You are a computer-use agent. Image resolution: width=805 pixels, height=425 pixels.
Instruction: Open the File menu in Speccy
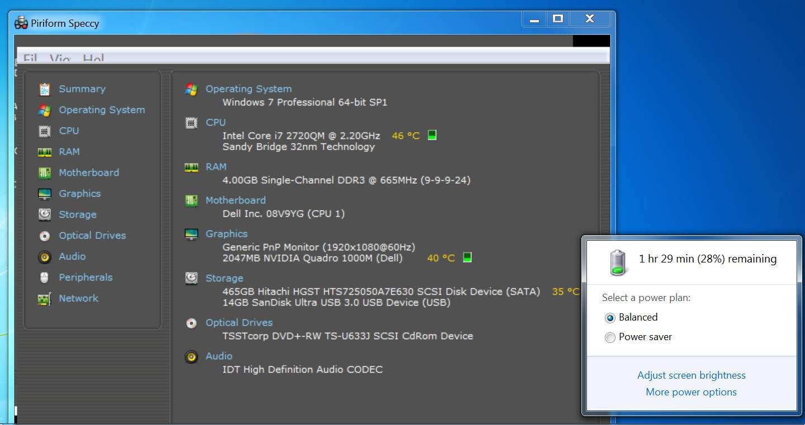(30, 58)
